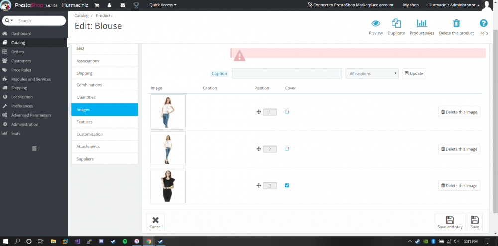Open Hurmaciniz Administrator account dropdown
This screenshot has width=498, height=246.
(454, 5)
